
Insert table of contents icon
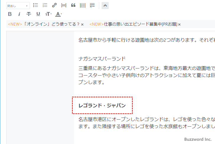83,6
